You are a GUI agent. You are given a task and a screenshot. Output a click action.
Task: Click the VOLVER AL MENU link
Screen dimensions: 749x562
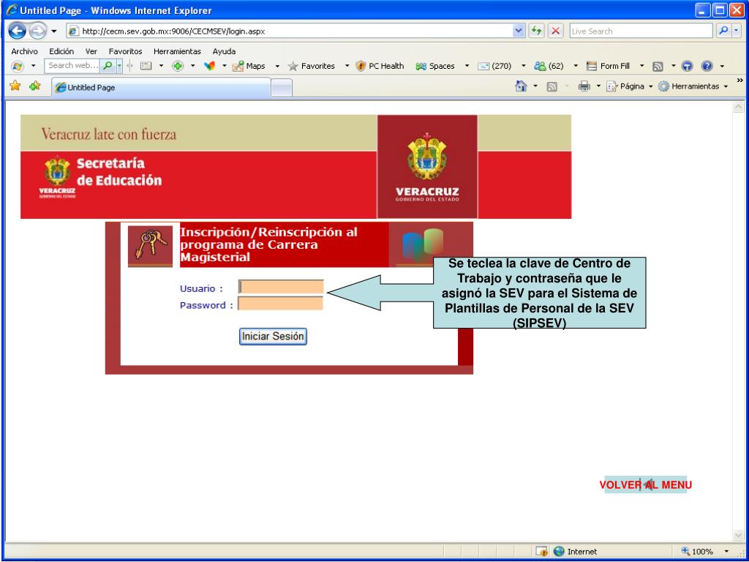click(645, 485)
